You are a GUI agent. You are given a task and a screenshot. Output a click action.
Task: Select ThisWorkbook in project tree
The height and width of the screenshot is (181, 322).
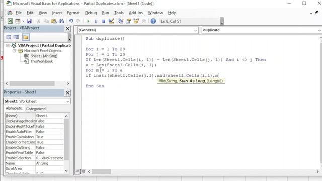[x=41, y=61]
